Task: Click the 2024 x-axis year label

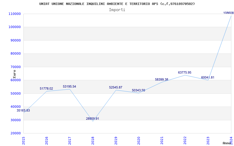Action: tap(231, 141)
